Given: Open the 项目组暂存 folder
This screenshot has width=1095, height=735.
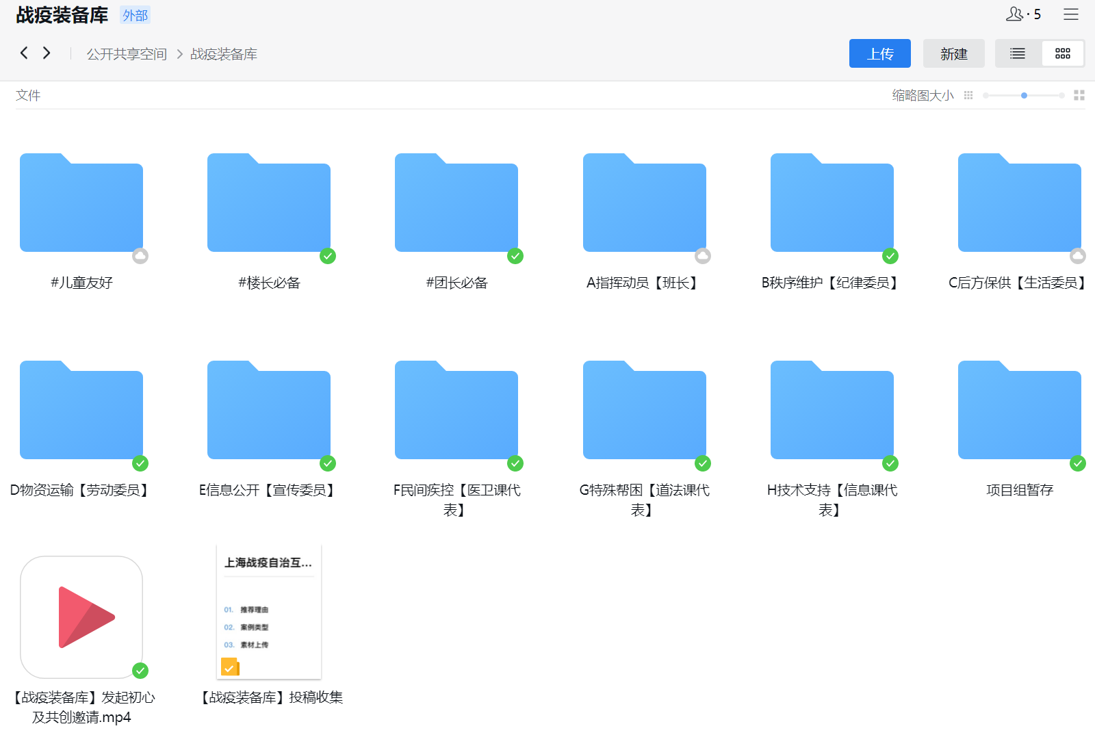Looking at the screenshot, I should click(1020, 410).
